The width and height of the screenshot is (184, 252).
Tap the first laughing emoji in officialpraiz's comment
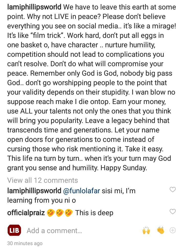pos(51,213)
